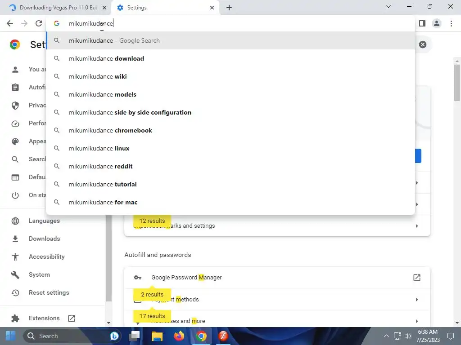461x345 pixels.
Task: Click the sidebar scrollbar down arrow
Action: (108, 323)
